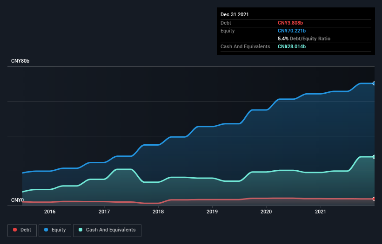Screen dimensions: 382x244
Task: Click the Debt label in the tooltip
Action: click(x=226, y=23)
